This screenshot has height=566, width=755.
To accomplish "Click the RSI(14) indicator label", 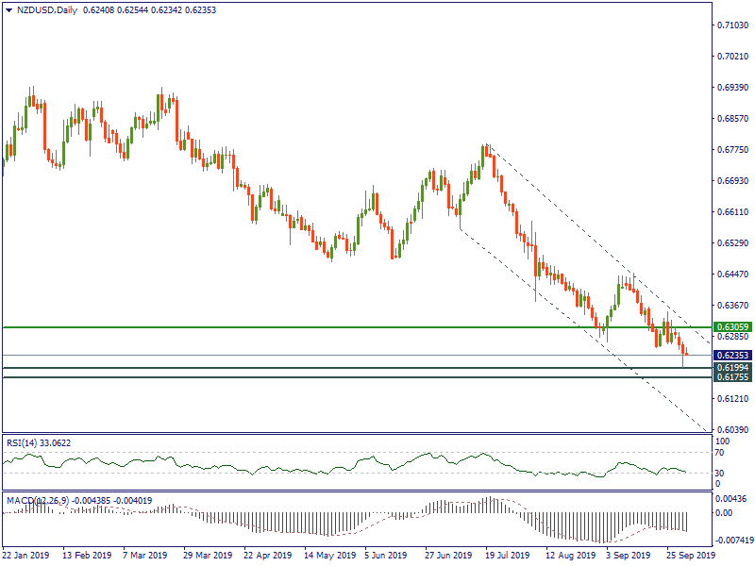I will click(25, 441).
